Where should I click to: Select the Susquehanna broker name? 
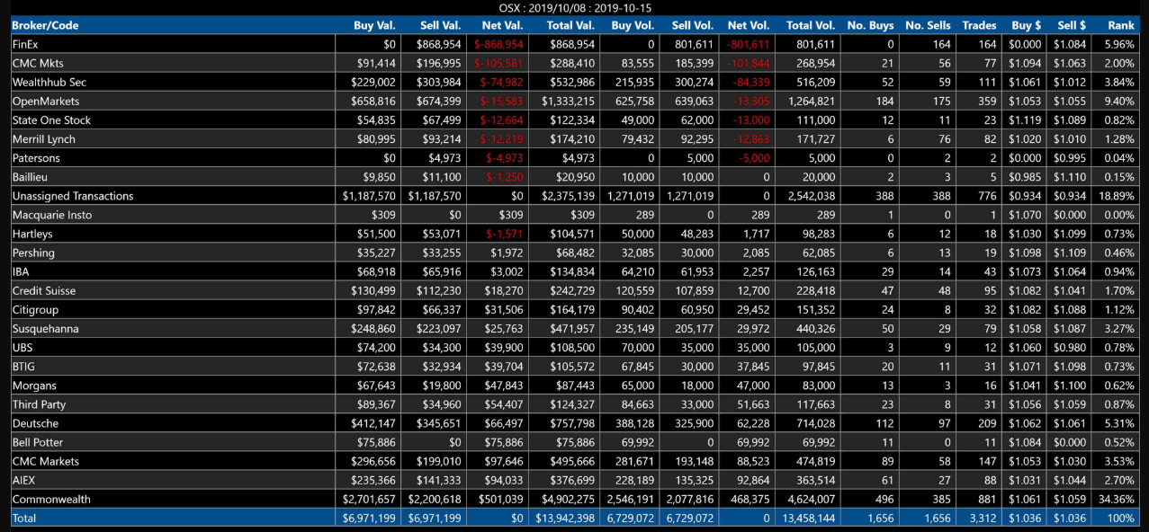[x=45, y=329]
